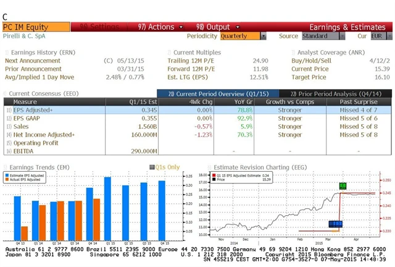395x267 pixels.
Task: Toggle Actual EPS Adjusted legend series
Action: (7, 180)
